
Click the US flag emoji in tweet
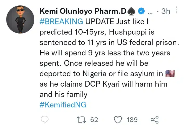coord(170,74)
